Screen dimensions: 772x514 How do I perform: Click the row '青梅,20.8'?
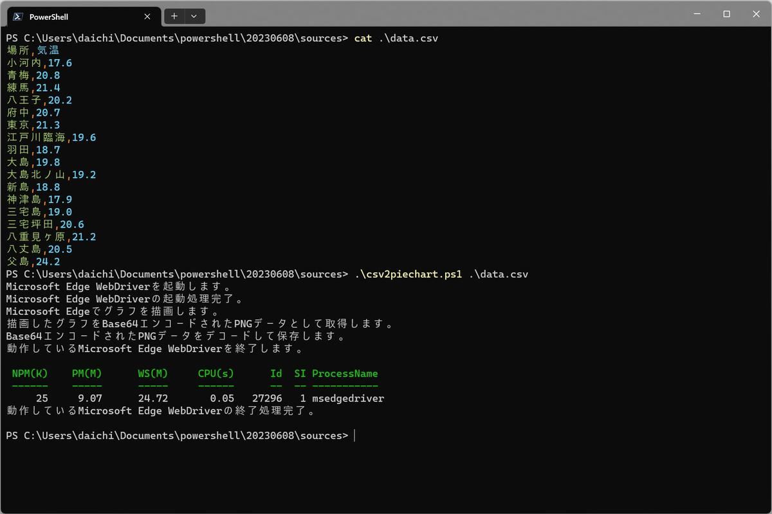pyautogui.click(x=33, y=75)
